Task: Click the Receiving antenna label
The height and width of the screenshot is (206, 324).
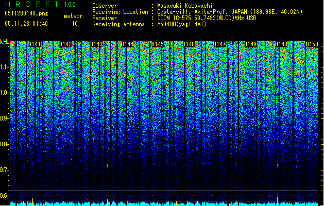Action: [118, 24]
